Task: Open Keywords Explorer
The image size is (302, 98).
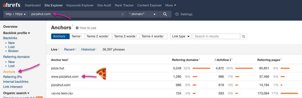Action: [x=80, y=5]
